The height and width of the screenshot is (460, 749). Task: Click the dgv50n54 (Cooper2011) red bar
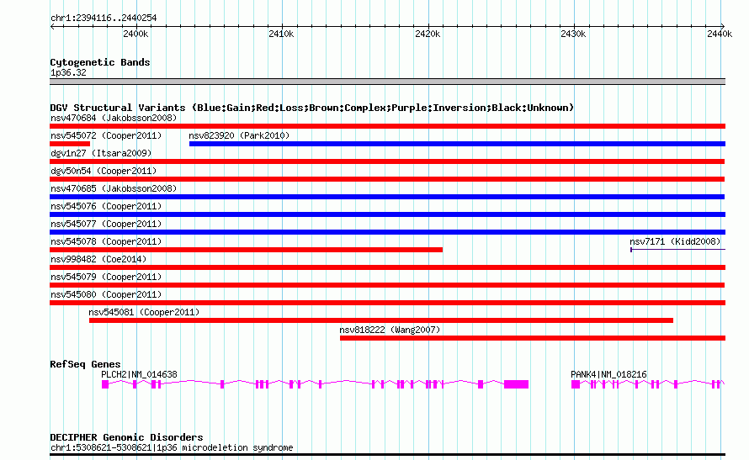tap(387, 179)
